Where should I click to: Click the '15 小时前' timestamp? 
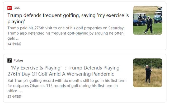[15, 96]
